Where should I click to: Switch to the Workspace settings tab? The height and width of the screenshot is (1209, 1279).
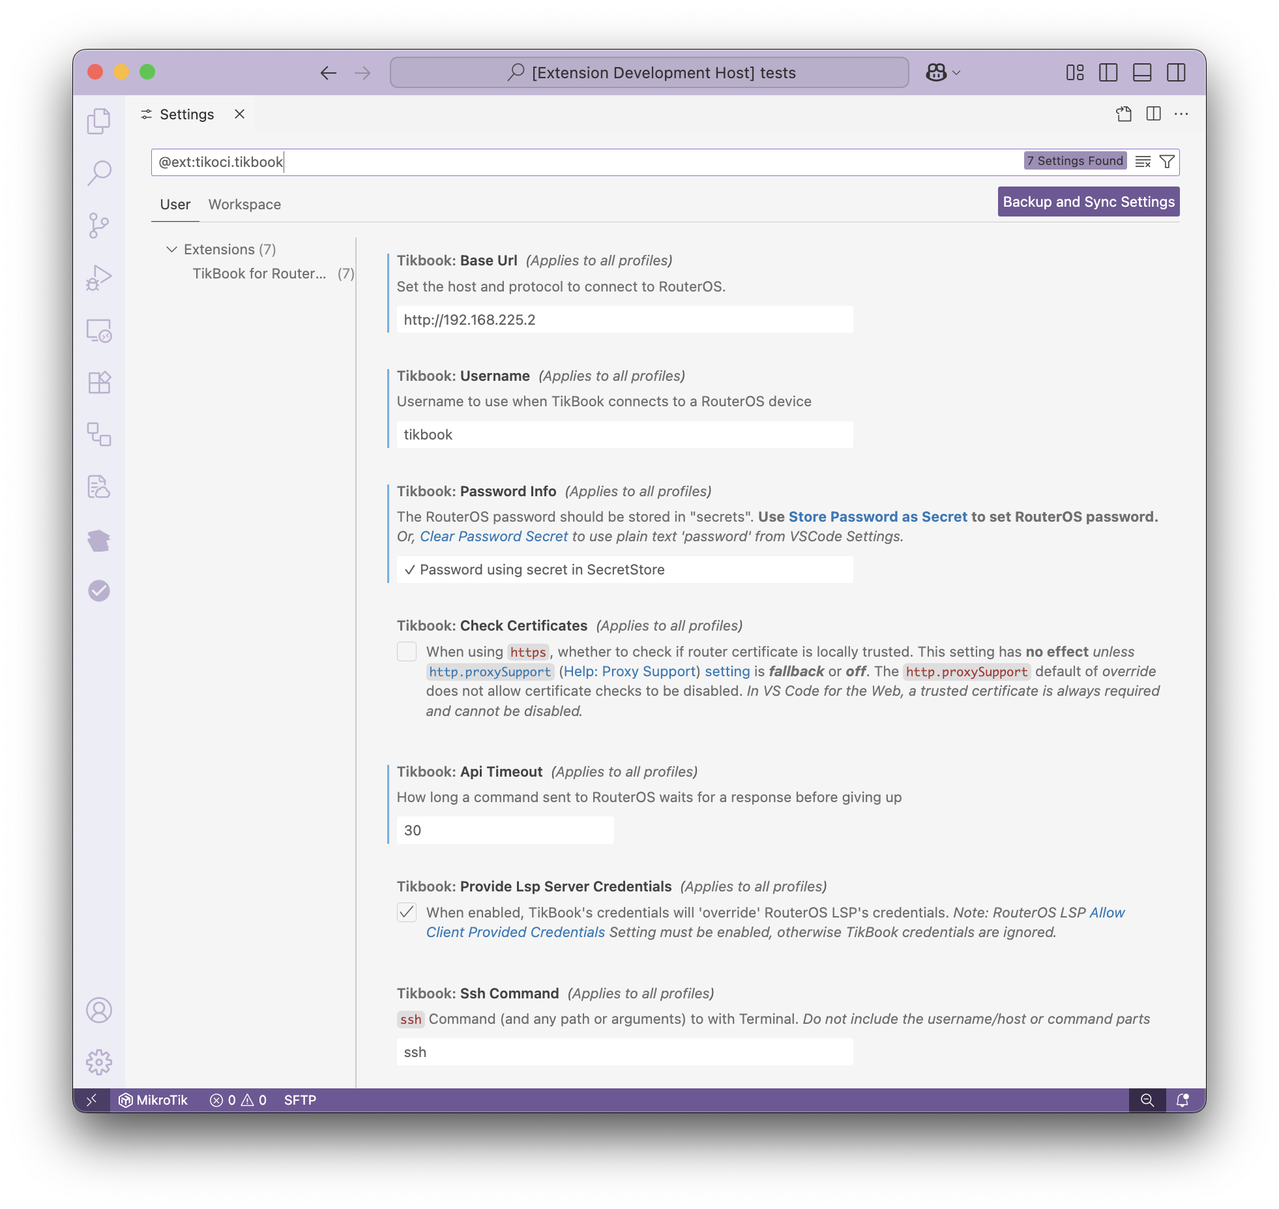pyautogui.click(x=244, y=205)
